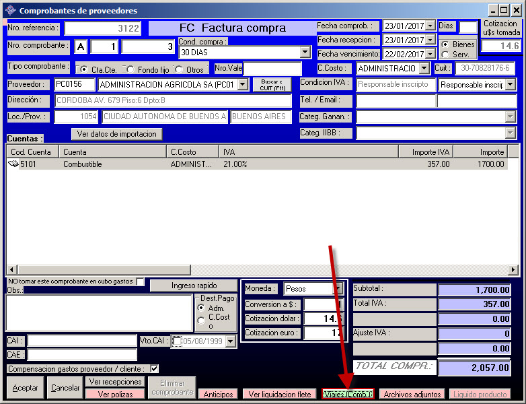
Task: Click the horizontal scrollbar right arrow
Action: pyautogui.click(x=513, y=270)
